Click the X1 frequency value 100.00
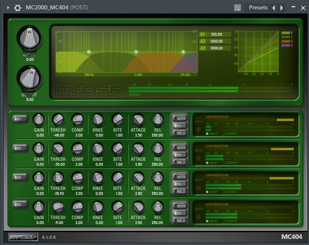The width and height of the screenshot is (309, 245). pyautogui.click(x=216, y=34)
